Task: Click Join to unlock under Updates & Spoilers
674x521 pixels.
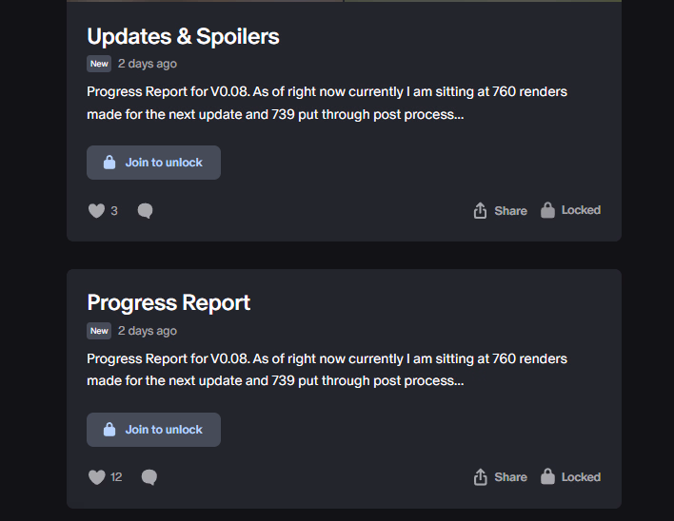Action: pyautogui.click(x=153, y=163)
